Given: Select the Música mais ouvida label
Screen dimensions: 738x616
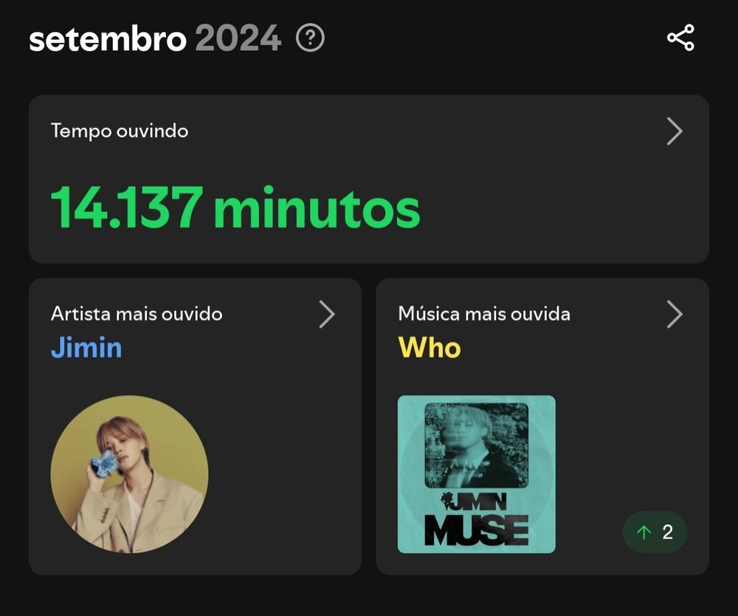Looking at the screenshot, I should coord(484,314).
